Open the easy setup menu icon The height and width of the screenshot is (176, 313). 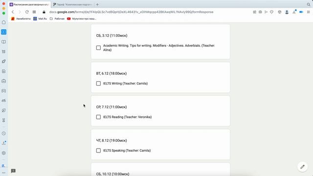coord(309,12)
